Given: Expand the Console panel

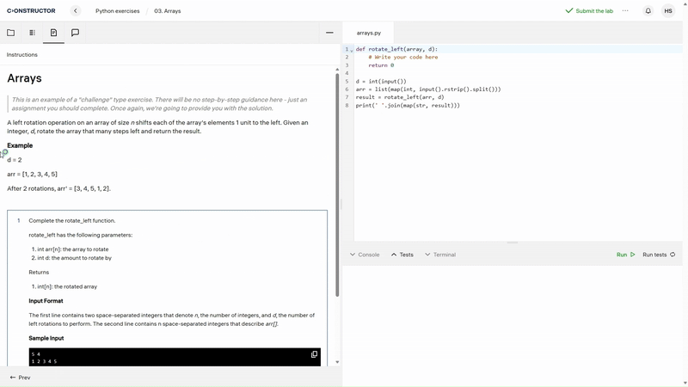Looking at the screenshot, I should tap(365, 255).
